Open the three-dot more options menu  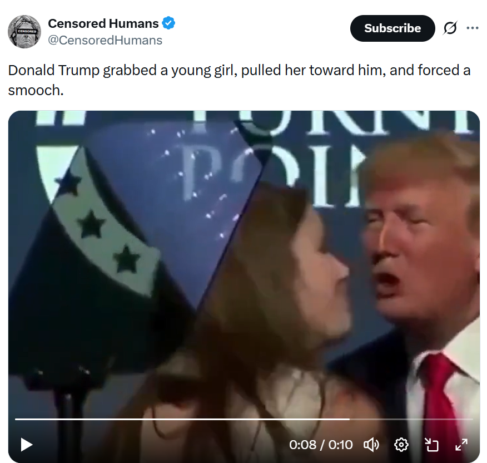point(473,28)
